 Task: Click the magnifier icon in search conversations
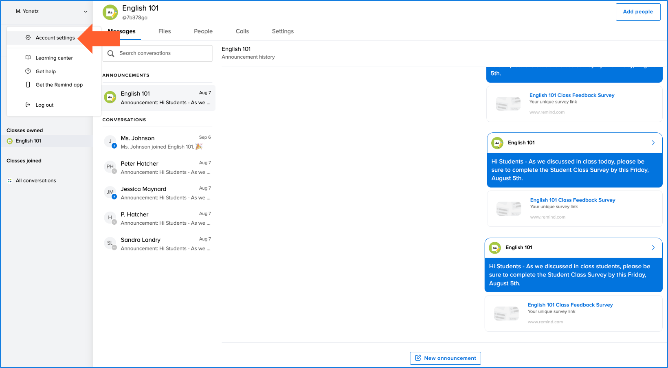pyautogui.click(x=111, y=53)
